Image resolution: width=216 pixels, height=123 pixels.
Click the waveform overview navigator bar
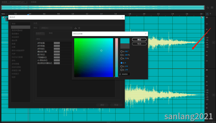click(103, 8)
